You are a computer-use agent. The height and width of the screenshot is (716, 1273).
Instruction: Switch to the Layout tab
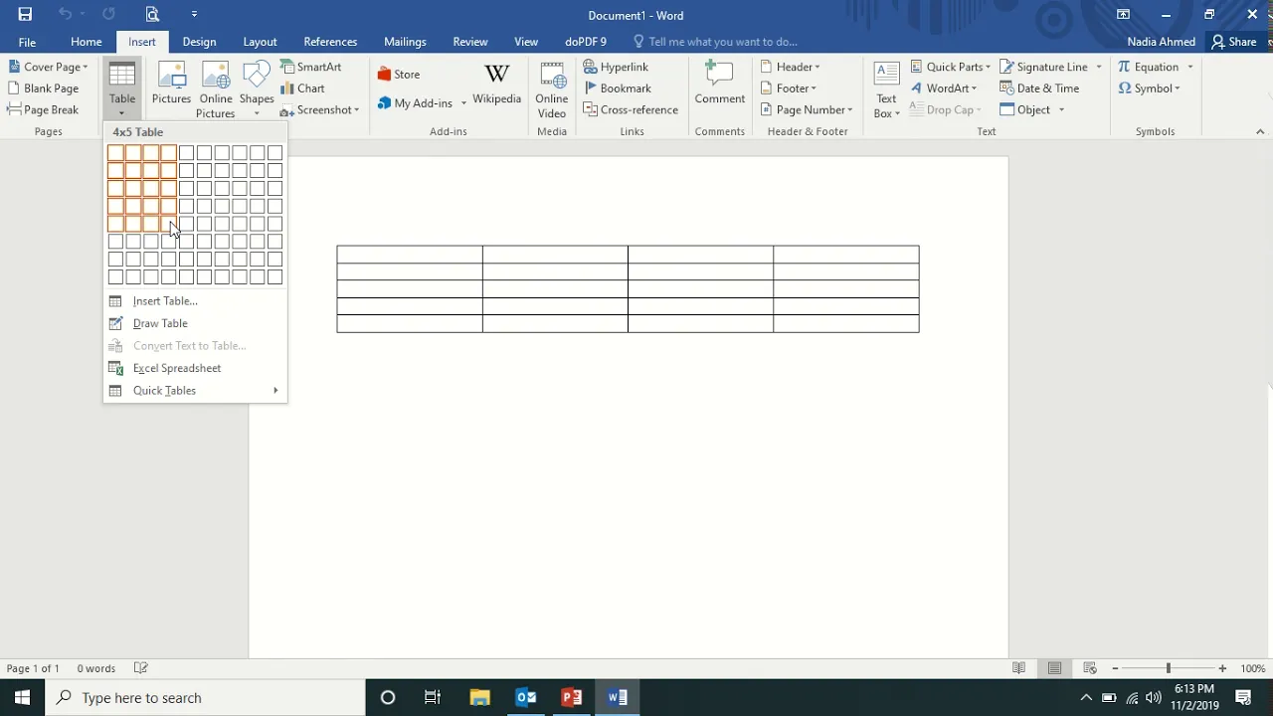(260, 42)
